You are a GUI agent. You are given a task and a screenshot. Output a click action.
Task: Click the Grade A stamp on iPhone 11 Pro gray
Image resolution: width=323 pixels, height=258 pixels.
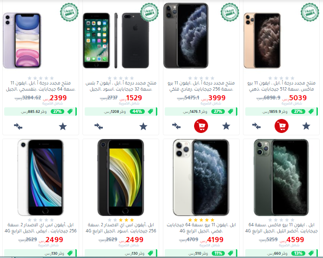click(x=230, y=12)
